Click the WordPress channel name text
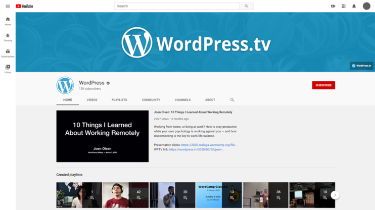This screenshot has height=210, width=375. point(91,83)
